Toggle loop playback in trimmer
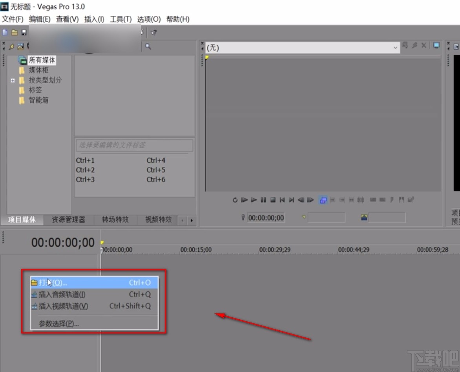Screen dimensions: 460x372 click(235, 200)
